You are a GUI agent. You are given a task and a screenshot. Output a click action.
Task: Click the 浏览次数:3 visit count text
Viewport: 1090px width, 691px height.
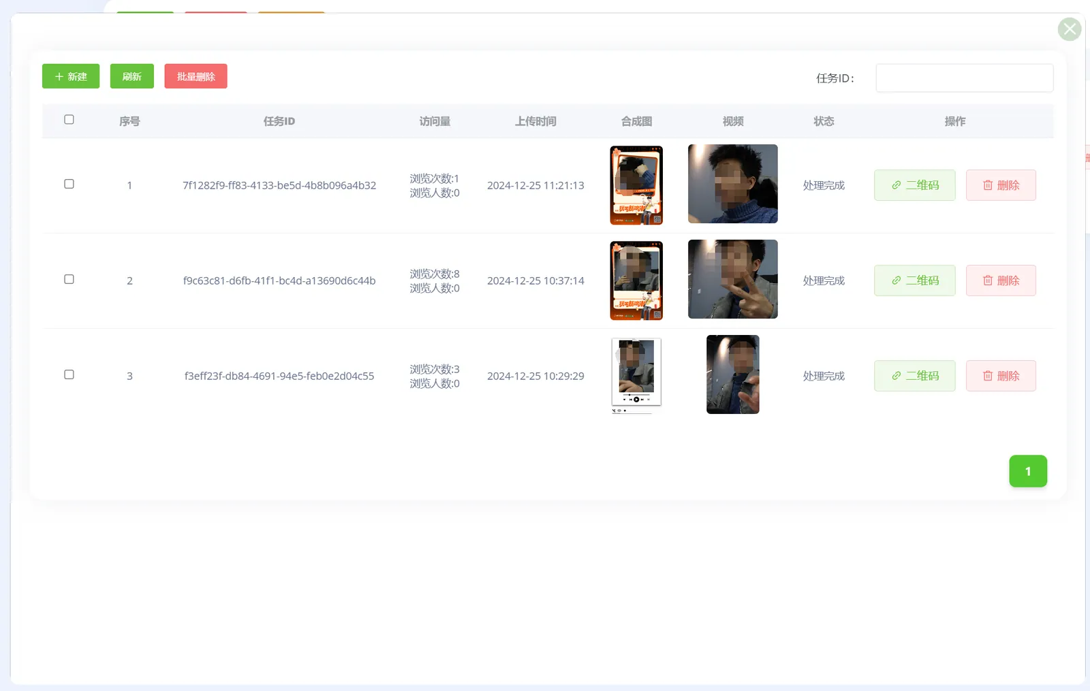tap(435, 369)
